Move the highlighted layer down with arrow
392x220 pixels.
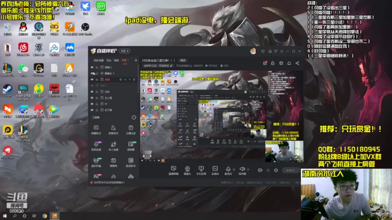(129, 80)
